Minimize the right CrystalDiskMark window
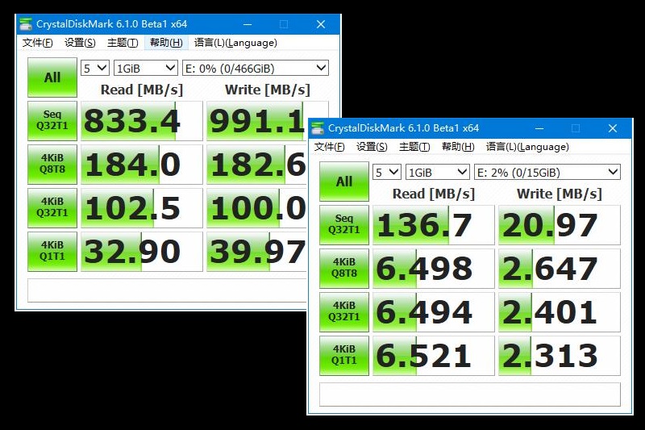Image resolution: width=645 pixels, height=430 pixels. (539, 128)
